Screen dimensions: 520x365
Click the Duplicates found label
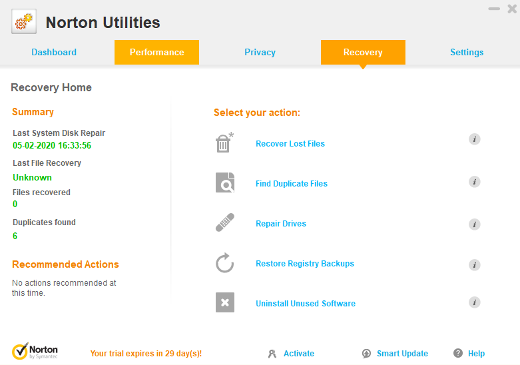(x=44, y=222)
